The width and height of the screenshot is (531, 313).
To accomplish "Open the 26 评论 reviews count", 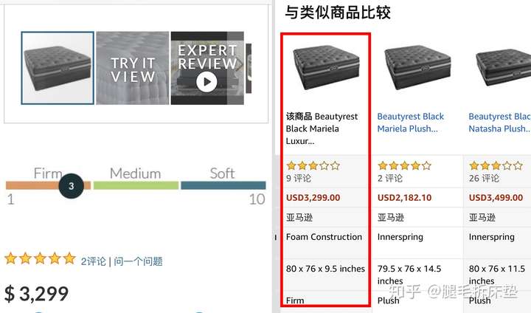I will [x=484, y=178].
